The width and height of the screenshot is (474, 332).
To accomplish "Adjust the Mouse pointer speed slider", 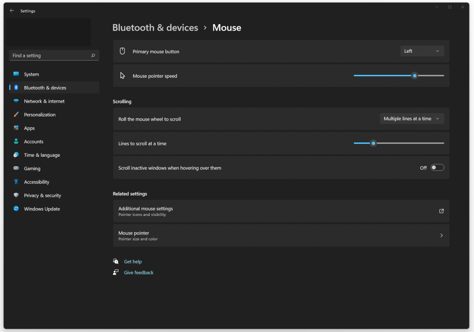I will tap(414, 75).
